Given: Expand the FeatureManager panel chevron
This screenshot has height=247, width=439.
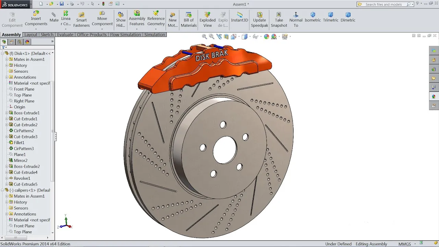Looking at the screenshot, I should pyautogui.click(x=52, y=42).
